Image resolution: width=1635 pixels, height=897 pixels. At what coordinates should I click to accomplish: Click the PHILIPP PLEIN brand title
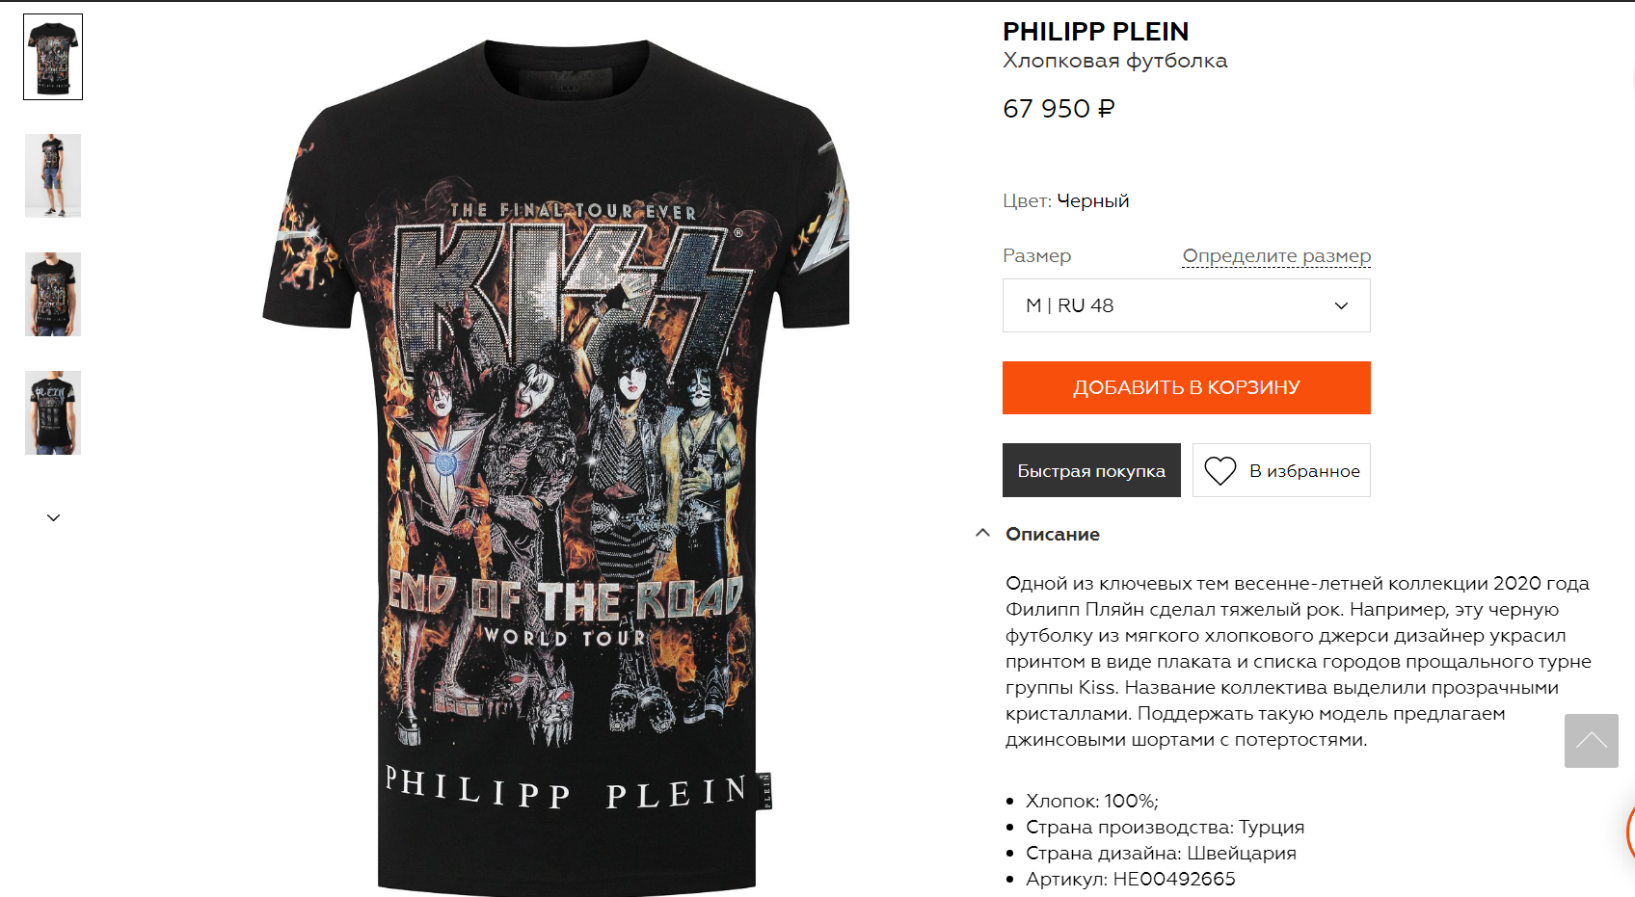pyautogui.click(x=1095, y=32)
